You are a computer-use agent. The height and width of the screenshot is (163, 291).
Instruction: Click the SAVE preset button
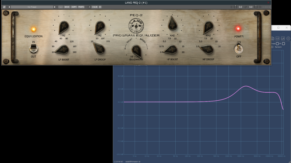(67, 7)
